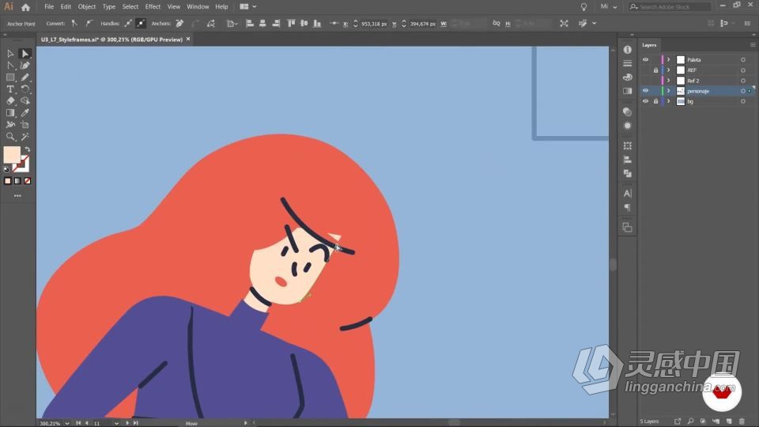The image size is (759, 427).
Task: Cut path at selected anchor points
Action: pyautogui.click(x=210, y=23)
